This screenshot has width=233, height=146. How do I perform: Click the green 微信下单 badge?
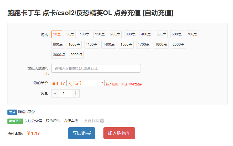pyautogui.click(x=15, y=121)
